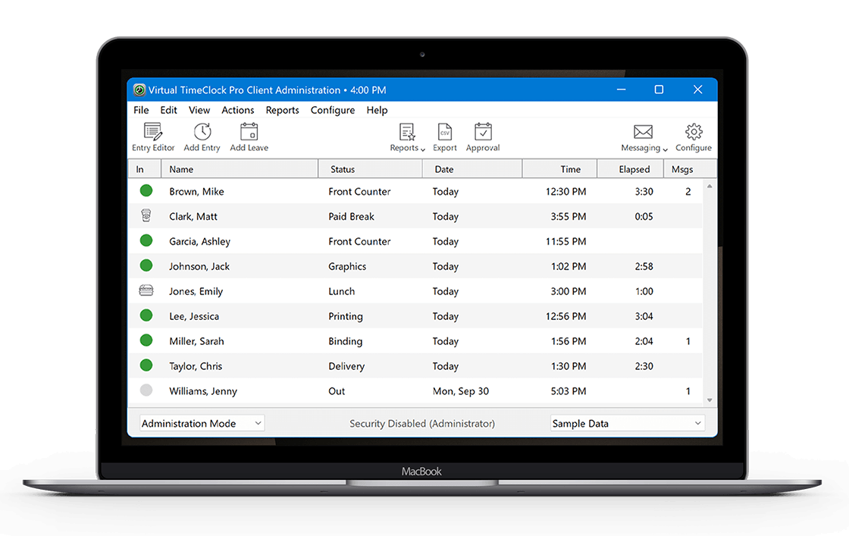The image size is (849, 536).
Task: Sort by the Elapsed column header
Action: 631,169
